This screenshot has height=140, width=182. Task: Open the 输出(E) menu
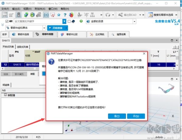point(16,9)
